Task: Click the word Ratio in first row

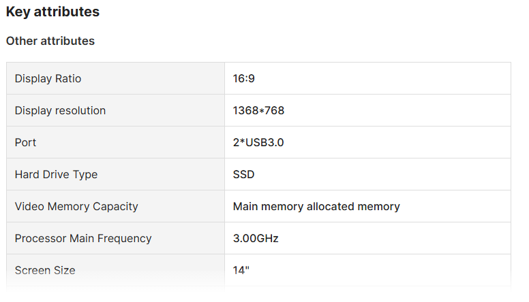Action: [x=68, y=78]
